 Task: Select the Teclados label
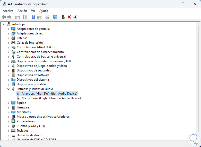(23, 131)
